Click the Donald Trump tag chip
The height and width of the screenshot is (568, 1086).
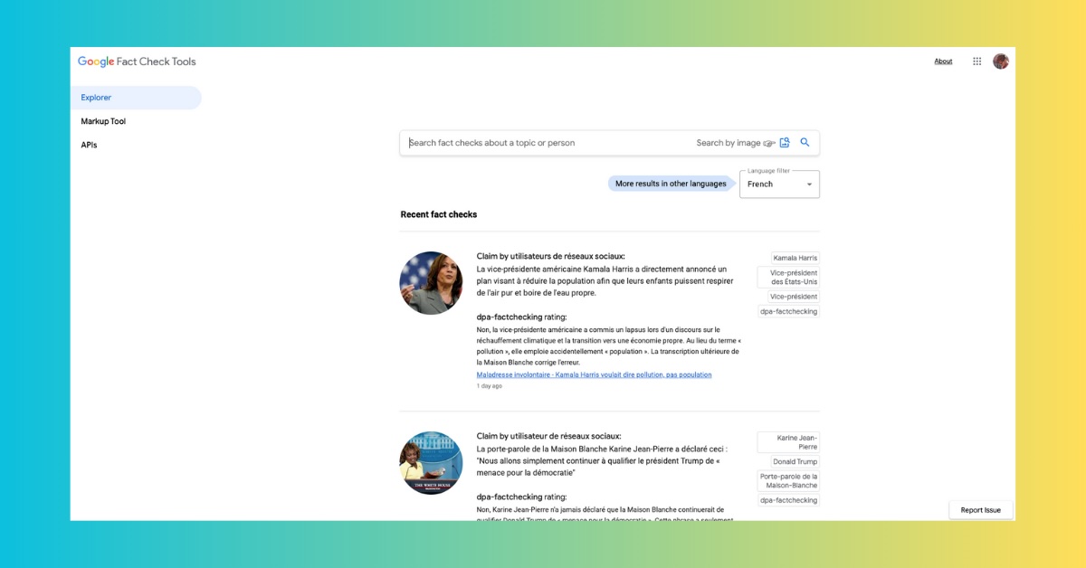(795, 461)
